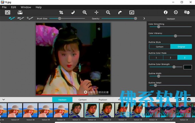Select Outline Color Mode 3

(x=185, y=58)
